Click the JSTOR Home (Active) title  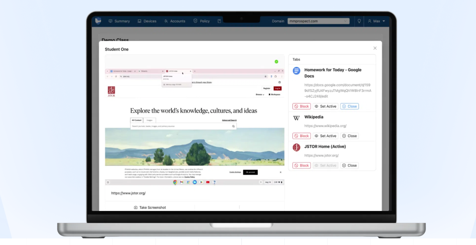[x=325, y=147]
